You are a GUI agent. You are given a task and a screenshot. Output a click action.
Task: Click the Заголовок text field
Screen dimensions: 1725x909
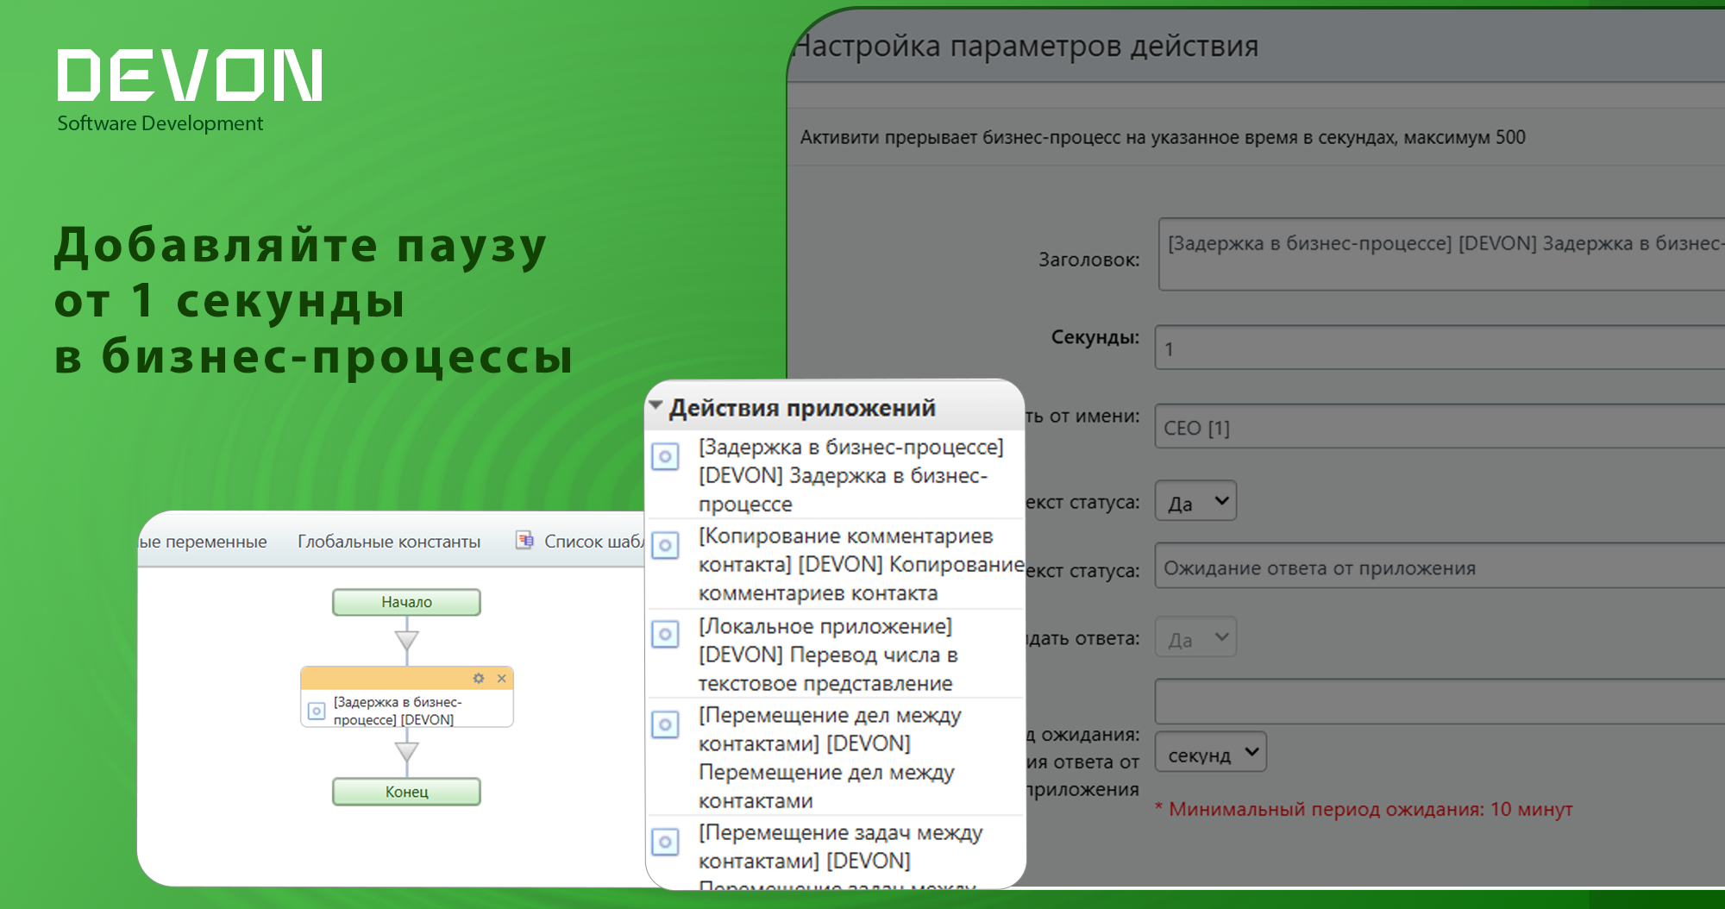pyautogui.click(x=1441, y=254)
